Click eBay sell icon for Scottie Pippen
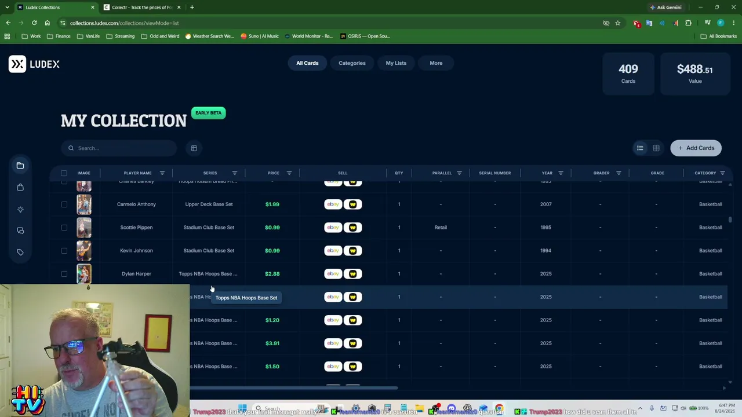 (333, 227)
